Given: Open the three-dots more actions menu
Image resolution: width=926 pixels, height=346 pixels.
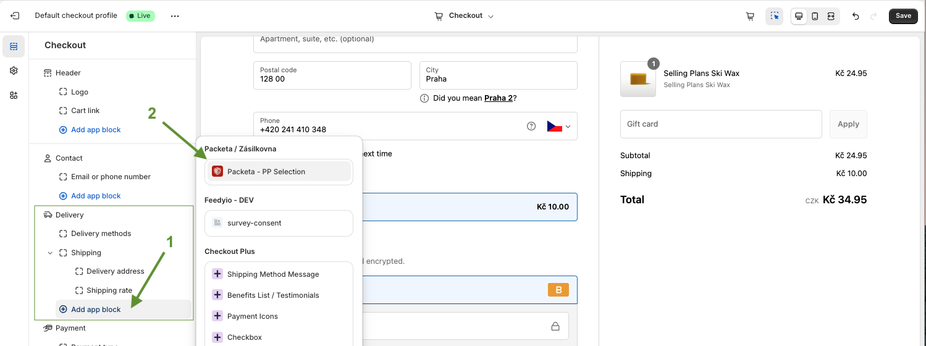Looking at the screenshot, I should click(x=175, y=16).
